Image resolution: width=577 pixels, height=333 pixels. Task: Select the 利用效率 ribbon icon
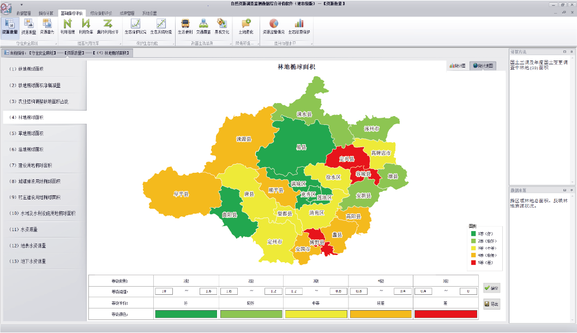click(x=86, y=26)
